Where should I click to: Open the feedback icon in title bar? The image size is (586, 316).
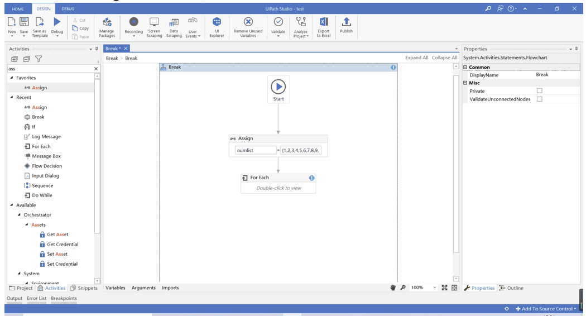[500, 8]
